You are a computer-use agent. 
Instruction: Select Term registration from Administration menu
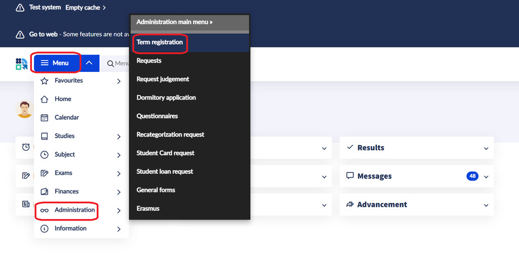point(160,42)
